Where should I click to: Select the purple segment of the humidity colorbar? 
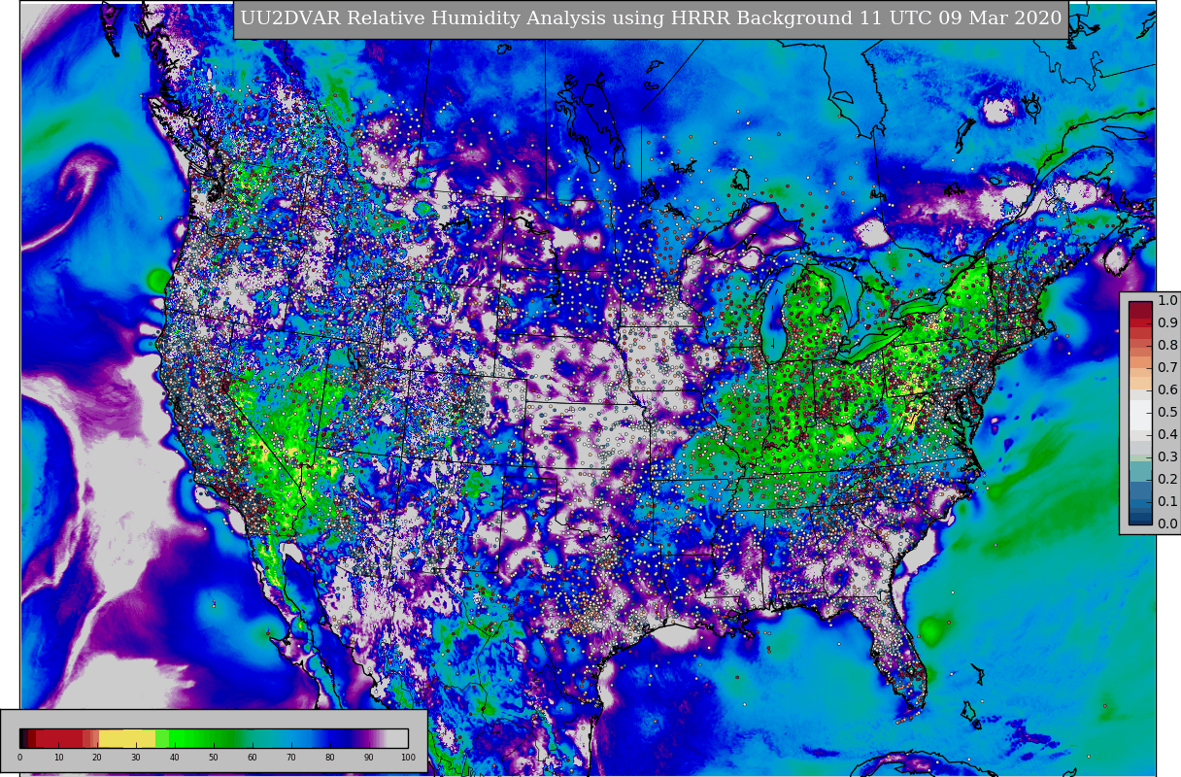(367, 738)
